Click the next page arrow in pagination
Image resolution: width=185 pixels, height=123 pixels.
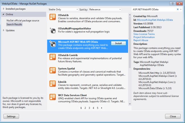pyautogui.click(x=102, y=108)
